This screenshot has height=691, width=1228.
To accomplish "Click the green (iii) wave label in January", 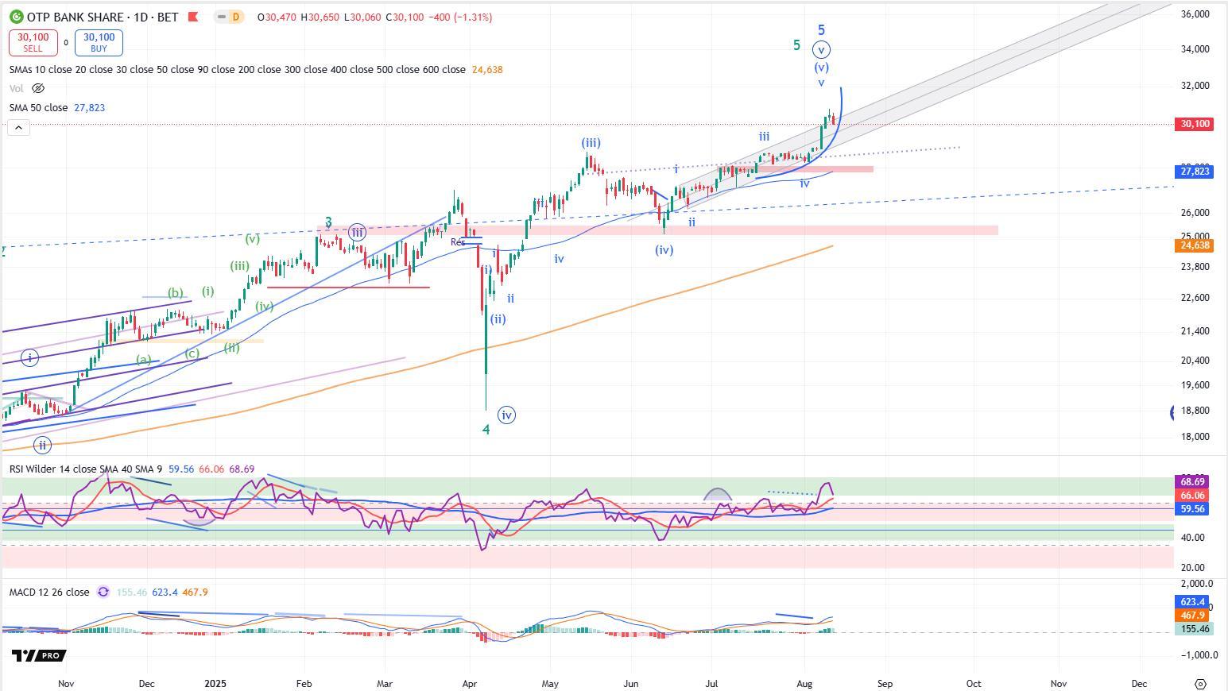I will coord(239,266).
